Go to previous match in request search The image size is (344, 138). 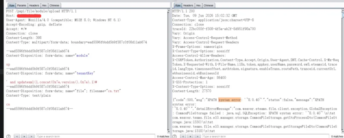coord(17,136)
